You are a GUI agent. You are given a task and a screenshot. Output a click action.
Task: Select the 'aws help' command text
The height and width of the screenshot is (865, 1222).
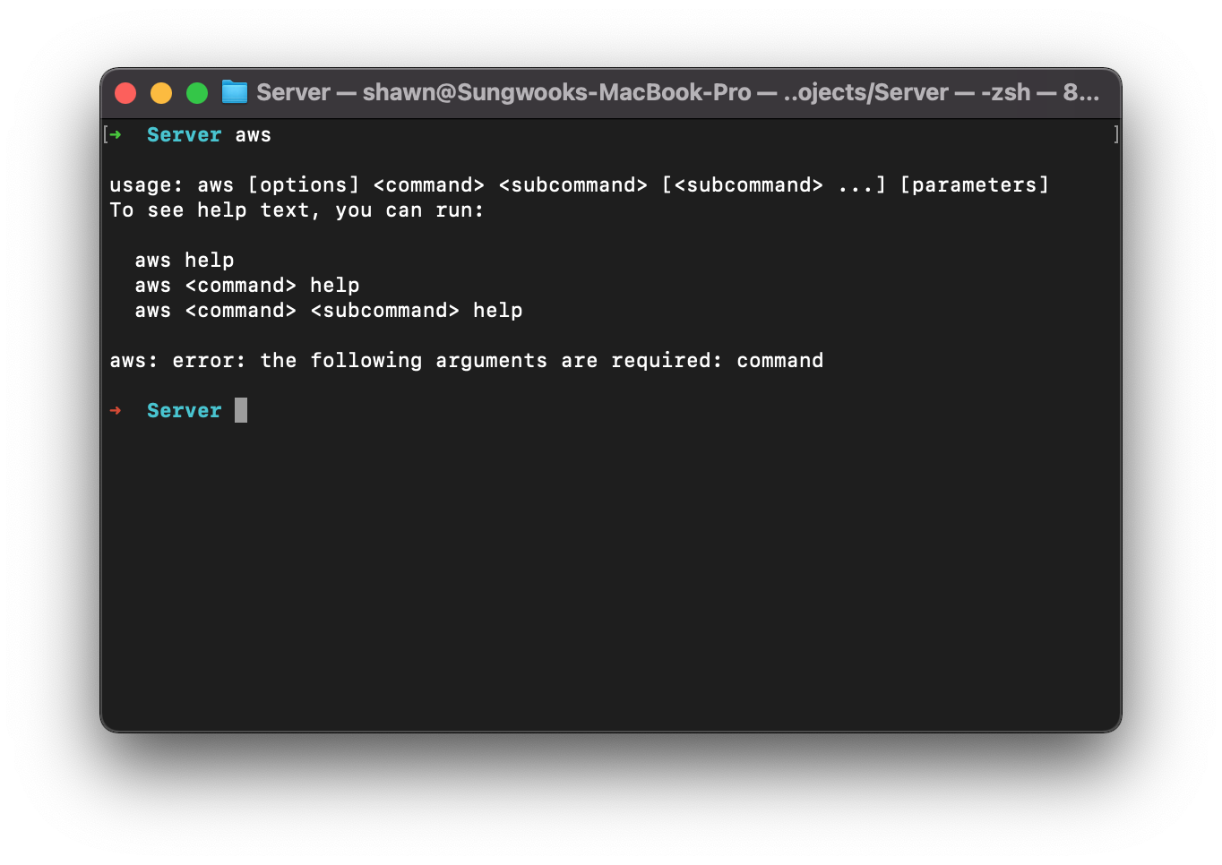pos(184,260)
